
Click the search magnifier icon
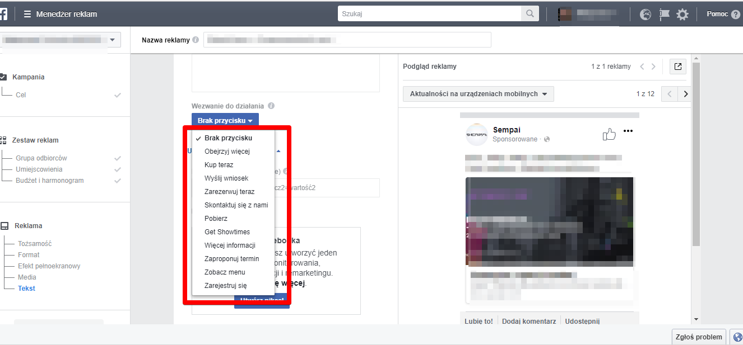pos(530,14)
